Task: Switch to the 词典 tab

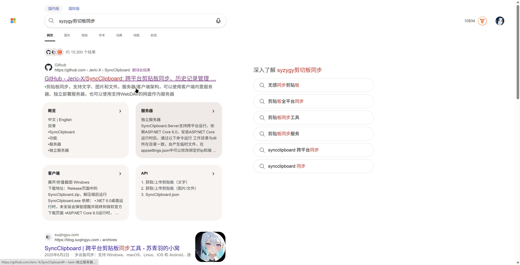Action: 119,35
